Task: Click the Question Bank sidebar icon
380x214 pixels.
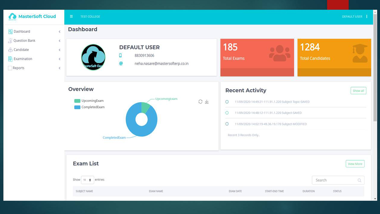Action: pos(10,41)
